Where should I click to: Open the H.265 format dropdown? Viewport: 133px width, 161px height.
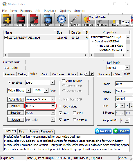coord(40,106)
